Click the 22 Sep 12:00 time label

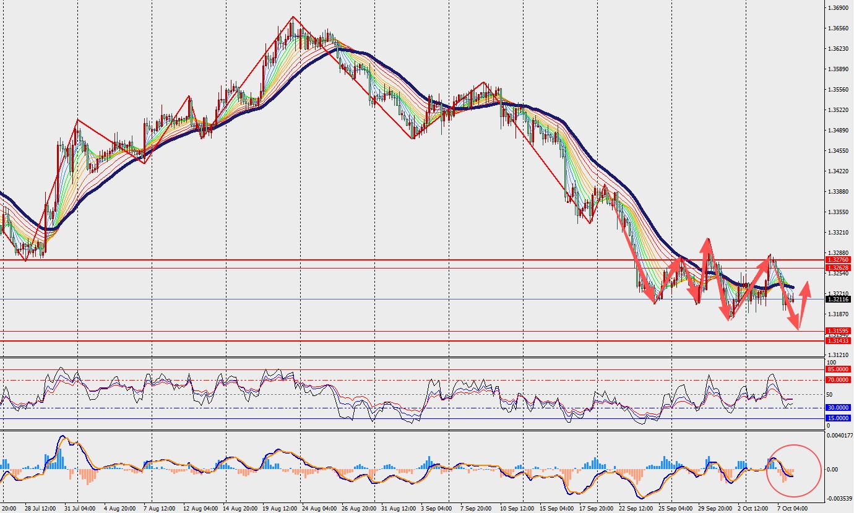[x=635, y=508]
